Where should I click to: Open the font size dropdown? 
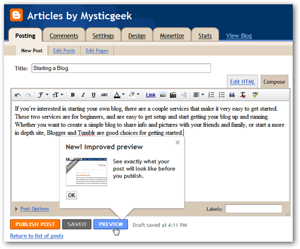[x=58, y=95]
